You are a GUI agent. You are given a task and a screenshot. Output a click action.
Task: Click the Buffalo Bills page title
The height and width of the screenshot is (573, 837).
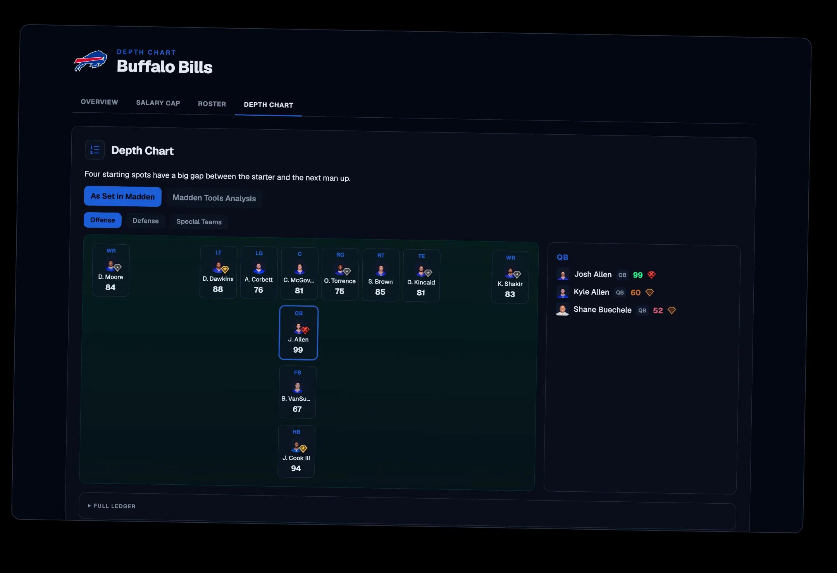pyautogui.click(x=165, y=67)
